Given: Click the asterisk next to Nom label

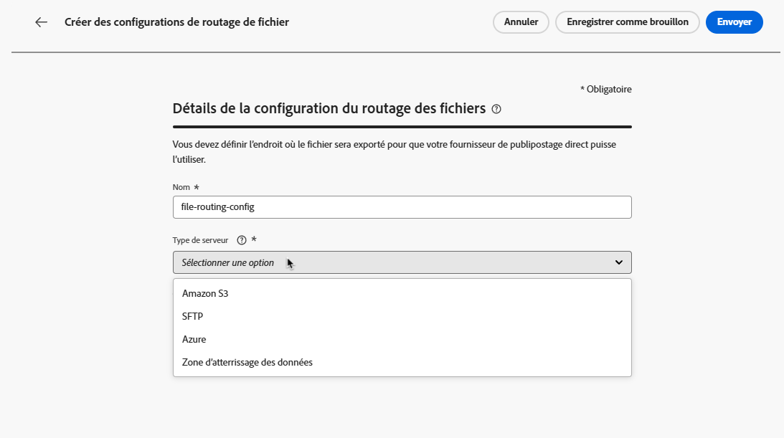Looking at the screenshot, I should (x=197, y=187).
